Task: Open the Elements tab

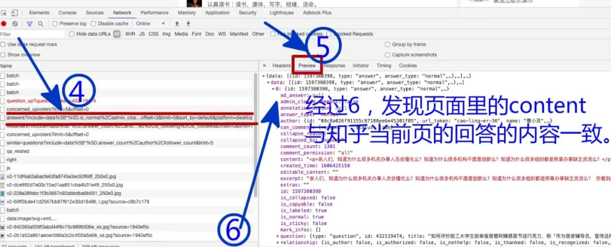Action: [40, 13]
